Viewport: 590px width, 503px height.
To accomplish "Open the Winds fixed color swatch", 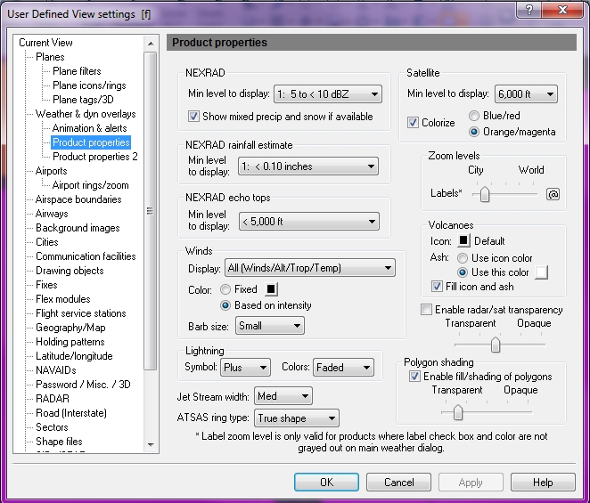I will 271,289.
